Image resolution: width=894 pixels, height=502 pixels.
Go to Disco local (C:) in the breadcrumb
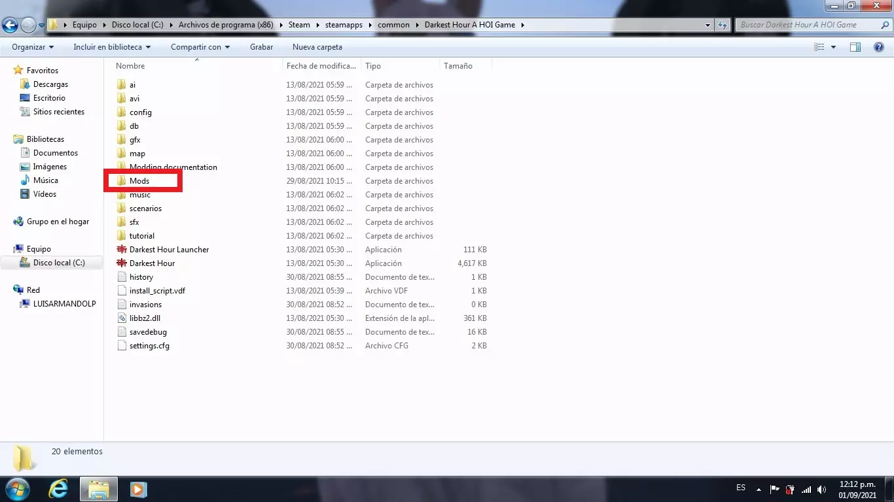[137, 25]
